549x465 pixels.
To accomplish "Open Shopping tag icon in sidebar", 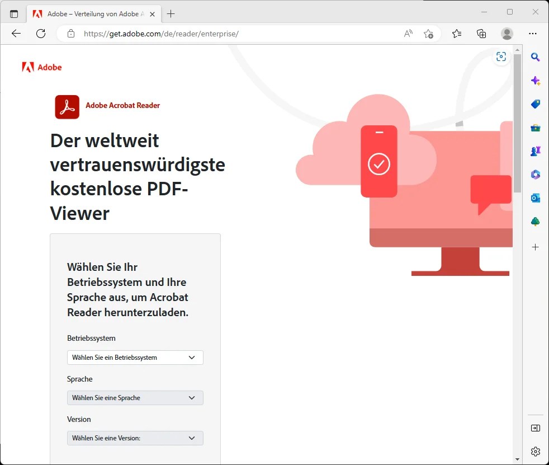I will [535, 104].
